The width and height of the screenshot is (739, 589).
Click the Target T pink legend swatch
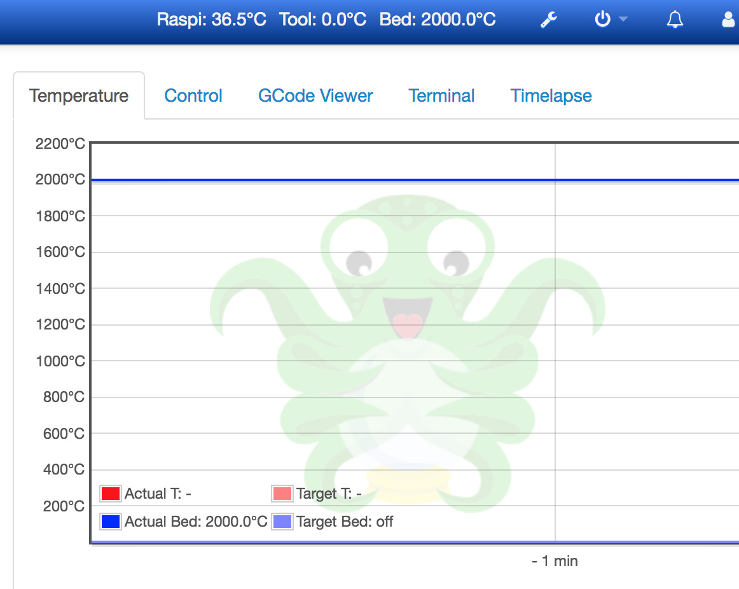tap(282, 494)
